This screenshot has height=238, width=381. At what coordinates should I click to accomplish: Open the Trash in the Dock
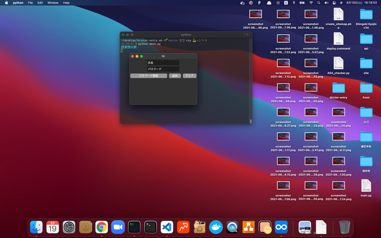(345, 227)
